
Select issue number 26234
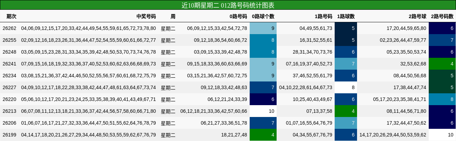[x=9, y=76]
